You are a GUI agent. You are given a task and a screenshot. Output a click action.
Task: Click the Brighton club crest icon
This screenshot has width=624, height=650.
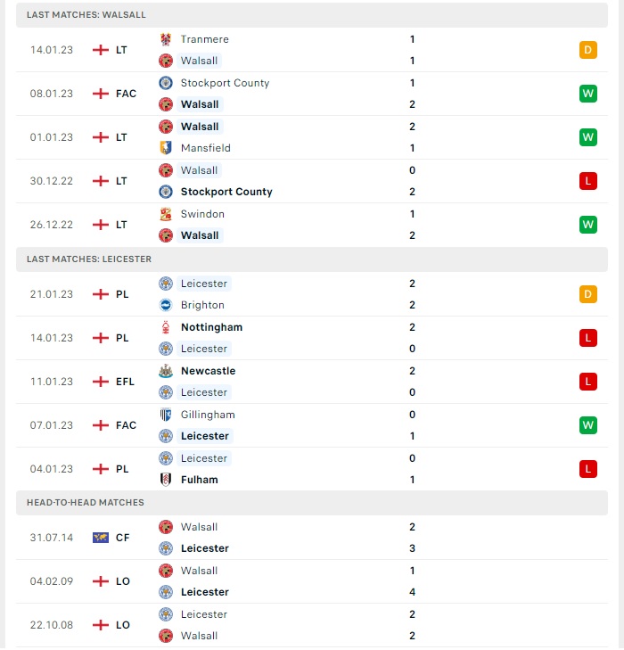point(166,305)
